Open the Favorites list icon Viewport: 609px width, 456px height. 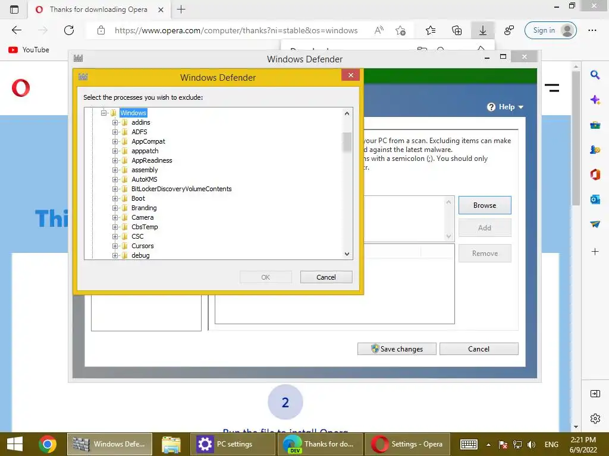(x=431, y=30)
